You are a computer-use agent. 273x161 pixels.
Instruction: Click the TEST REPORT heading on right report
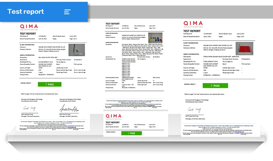(192, 31)
